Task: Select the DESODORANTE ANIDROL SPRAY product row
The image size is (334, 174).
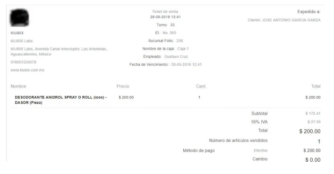Action: point(166,100)
